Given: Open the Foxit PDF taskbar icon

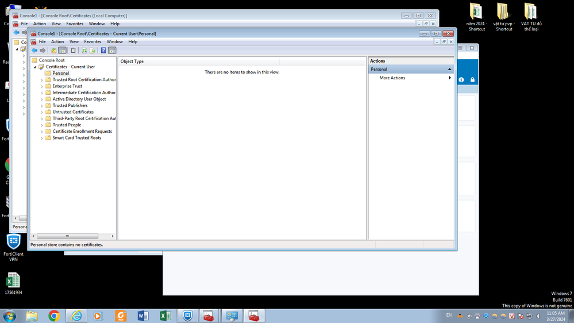Looking at the screenshot, I should (121, 316).
